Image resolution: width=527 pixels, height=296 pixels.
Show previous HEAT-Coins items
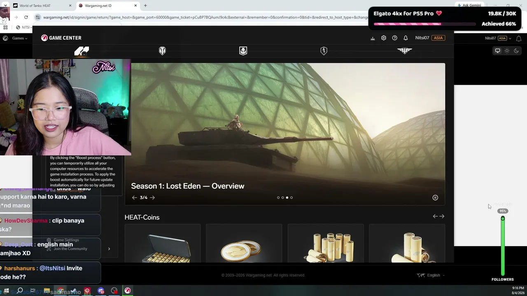435,216
